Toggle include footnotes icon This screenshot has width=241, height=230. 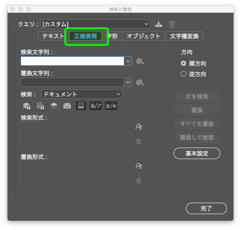click(x=81, y=106)
